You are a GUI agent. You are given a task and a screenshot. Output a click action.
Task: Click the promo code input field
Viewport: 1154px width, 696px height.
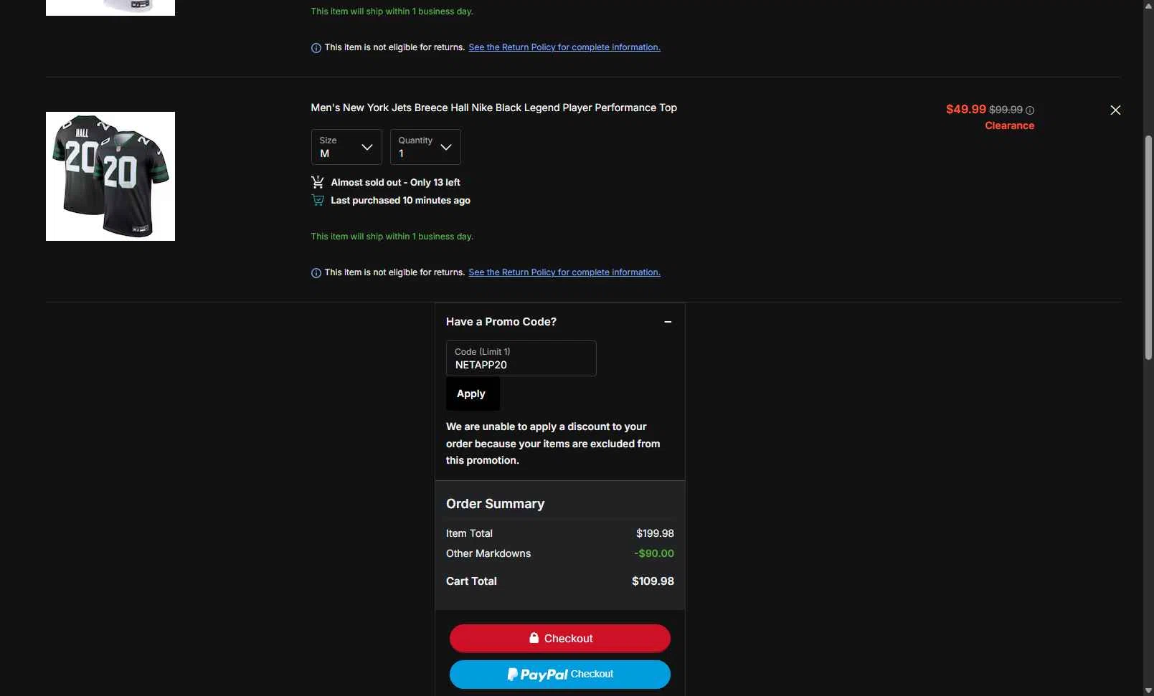click(521, 358)
